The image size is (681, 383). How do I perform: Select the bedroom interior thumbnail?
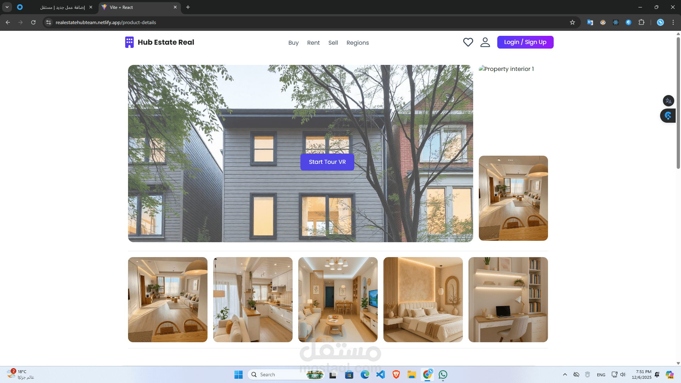(423, 300)
